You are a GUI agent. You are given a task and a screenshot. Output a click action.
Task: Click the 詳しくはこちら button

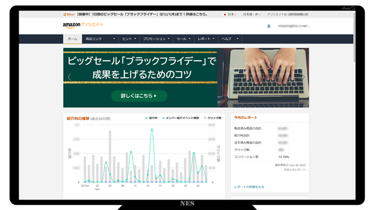[x=139, y=96]
